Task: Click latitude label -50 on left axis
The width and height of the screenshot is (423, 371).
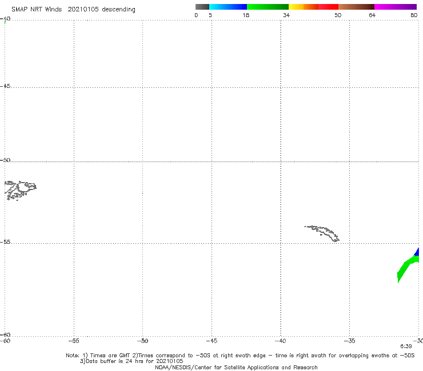Action: point(5,160)
